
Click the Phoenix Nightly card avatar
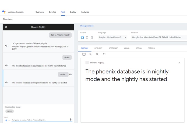coord(87,63)
